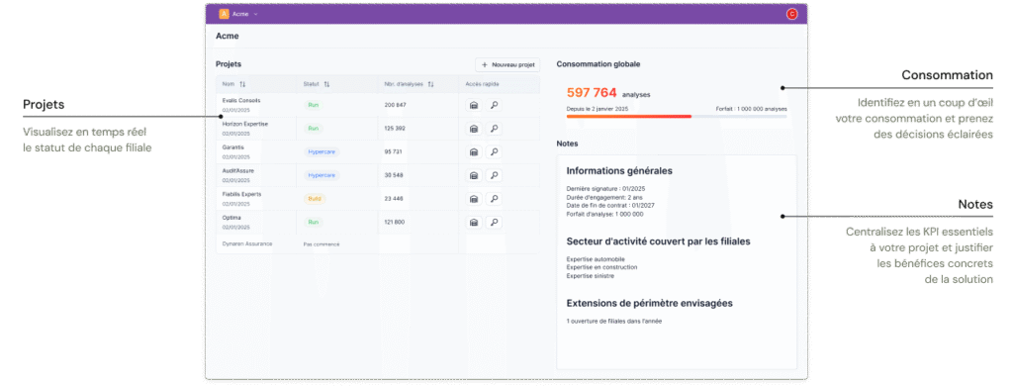This screenshot has height=386, width=1013.
Task: Select the Horizon Expertise project name
Action: point(245,124)
